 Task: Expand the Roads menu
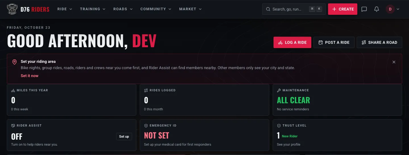pyautogui.click(x=123, y=9)
